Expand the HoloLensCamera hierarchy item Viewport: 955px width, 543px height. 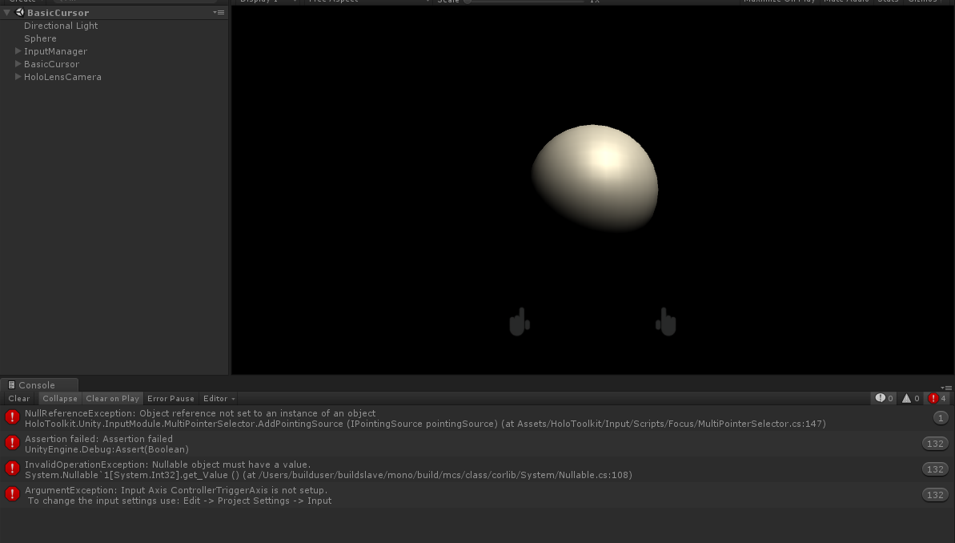click(18, 76)
